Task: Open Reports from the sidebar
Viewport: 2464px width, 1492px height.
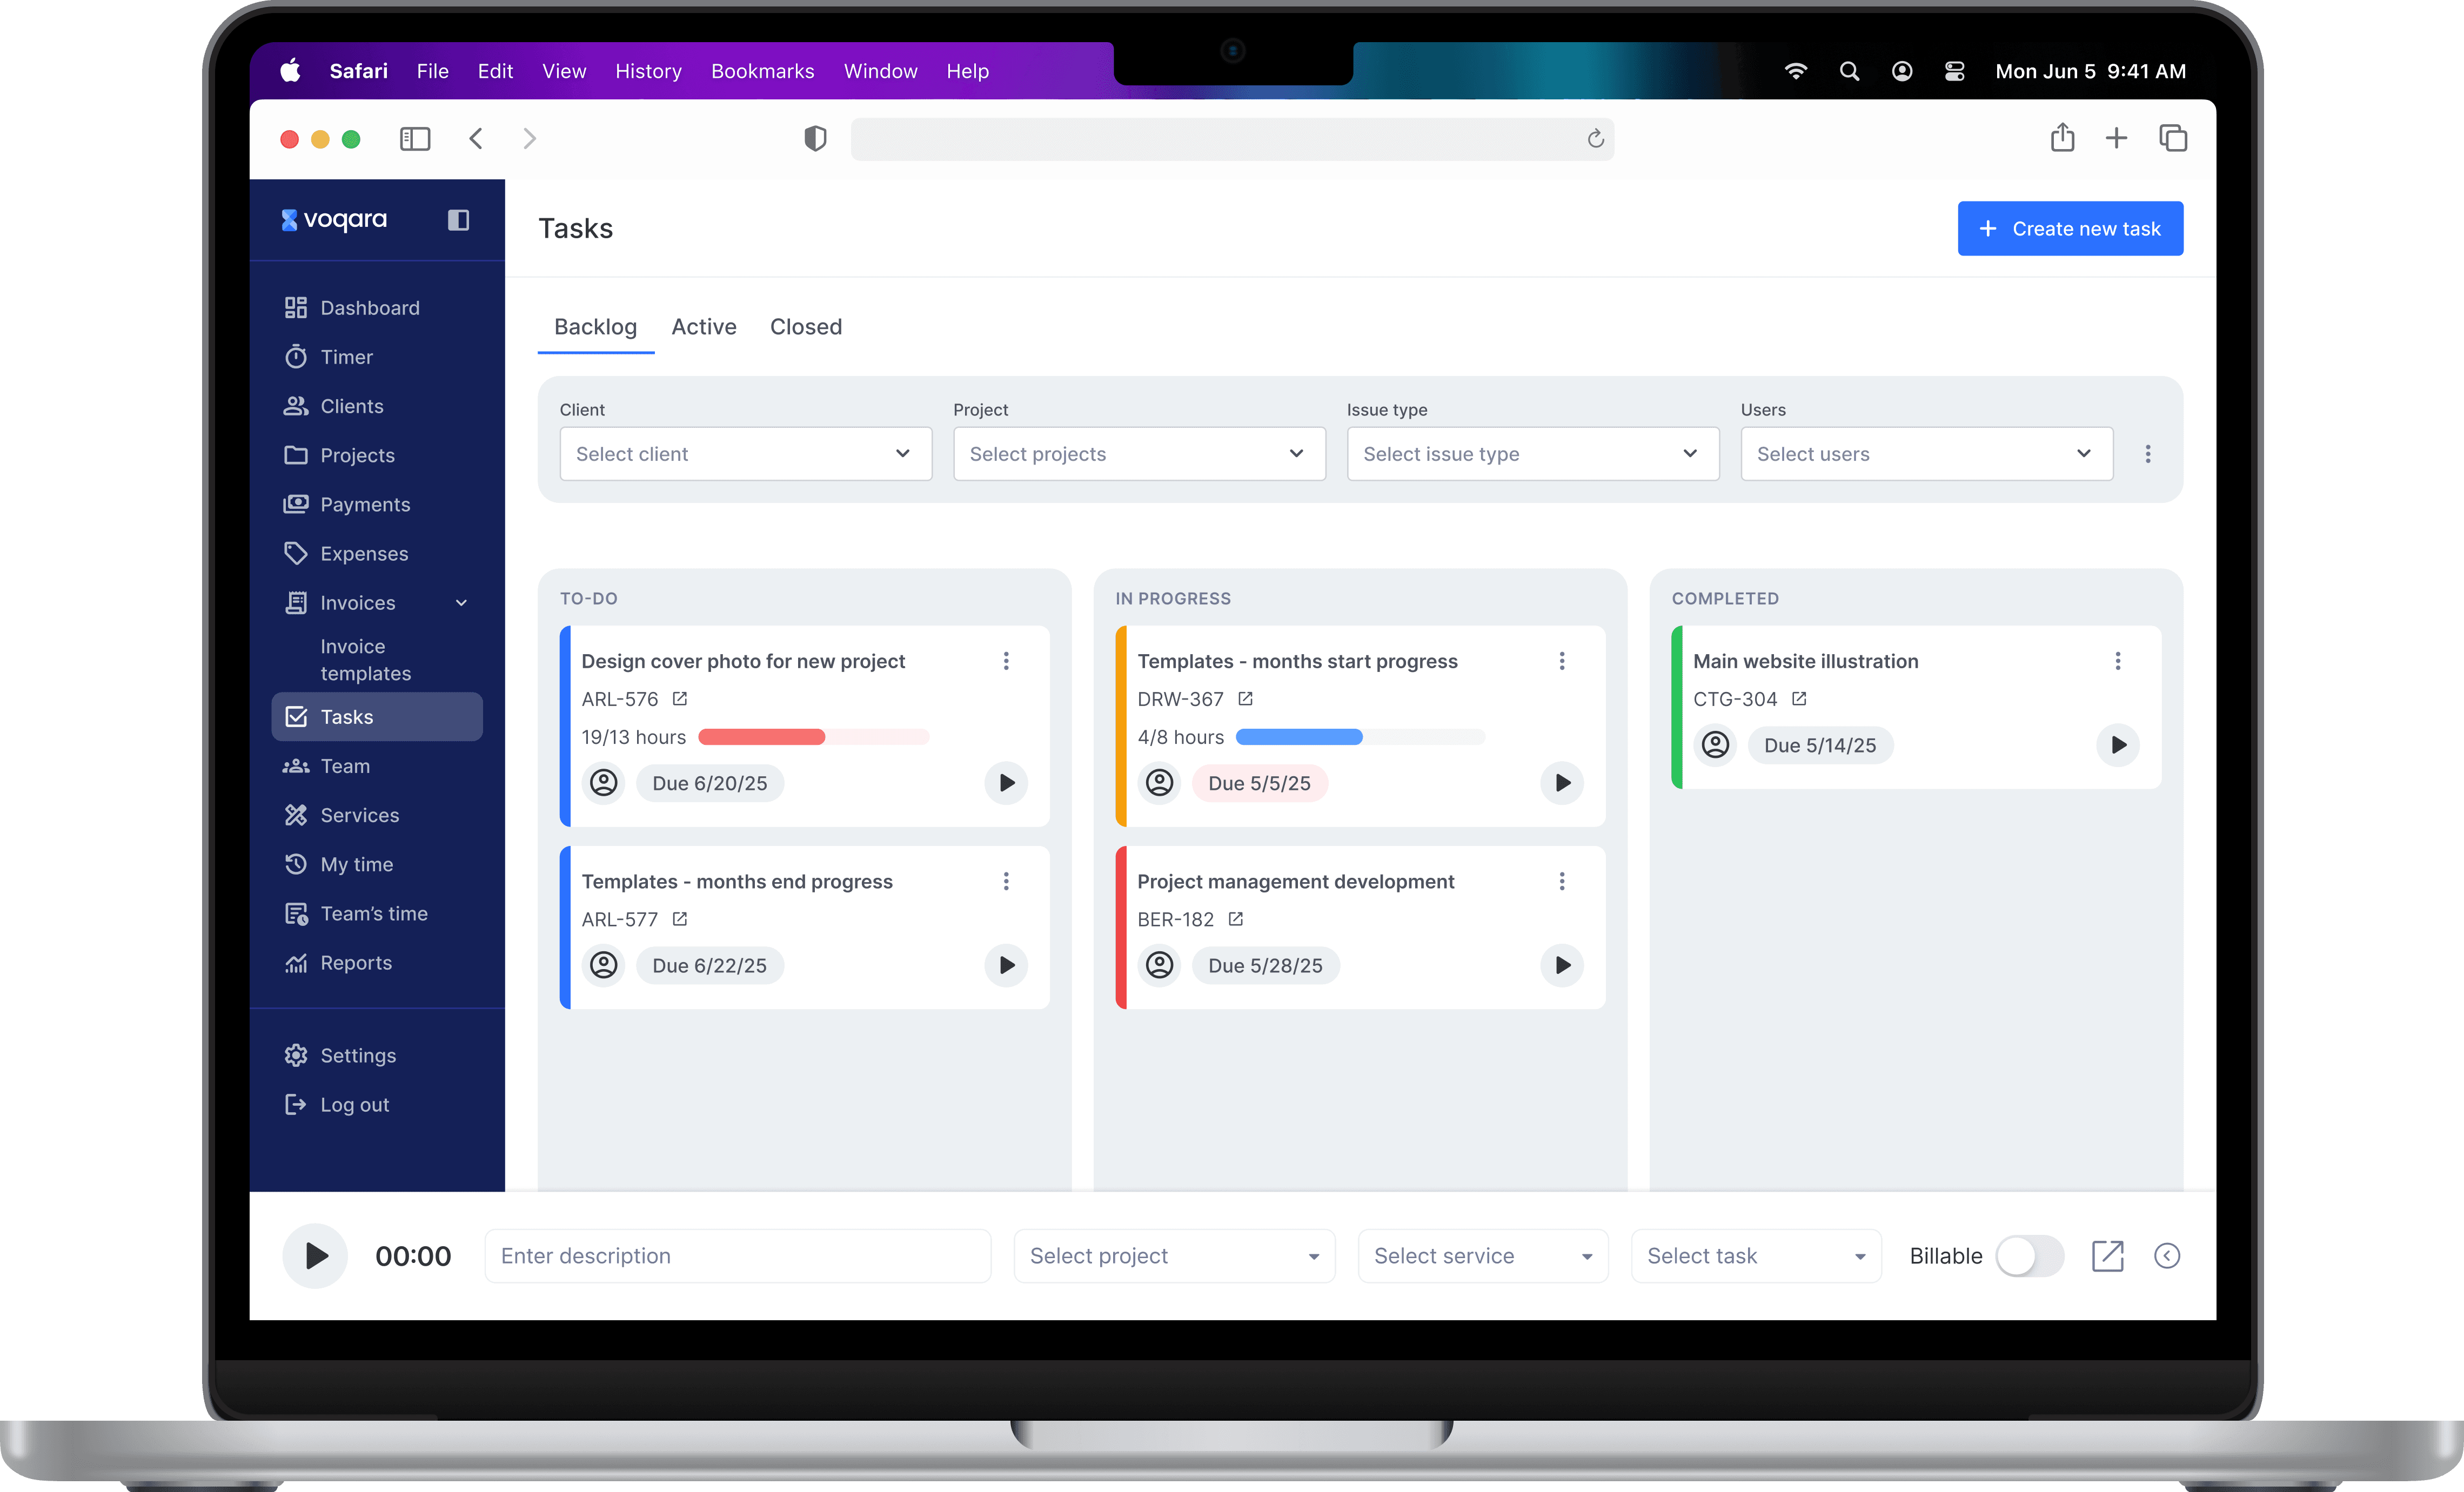Action: point(355,963)
